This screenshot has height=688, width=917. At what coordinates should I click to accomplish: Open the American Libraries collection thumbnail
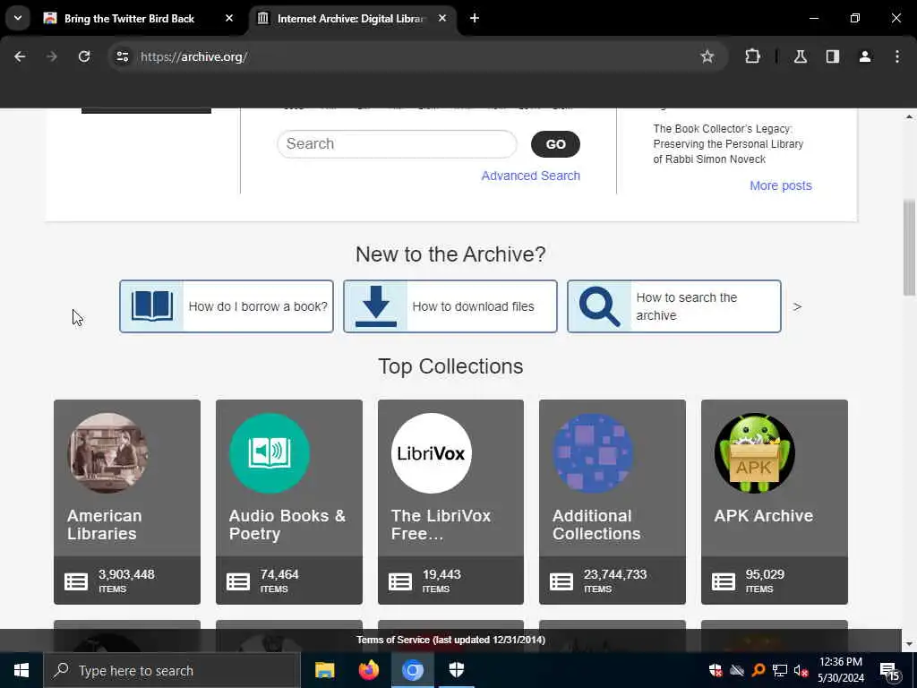coord(107,452)
